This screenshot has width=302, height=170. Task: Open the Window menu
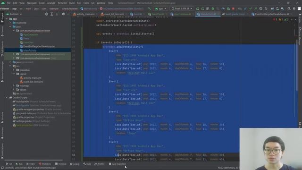101,3
